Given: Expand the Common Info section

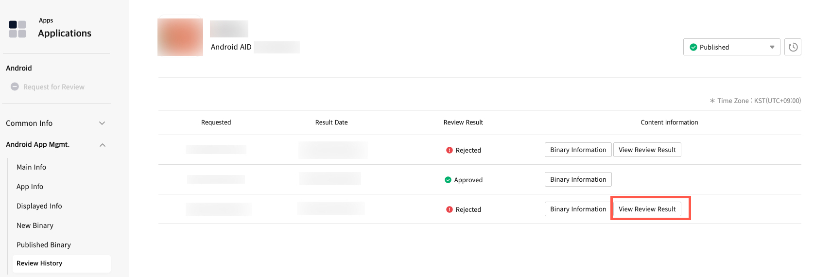Looking at the screenshot, I should 102,123.
